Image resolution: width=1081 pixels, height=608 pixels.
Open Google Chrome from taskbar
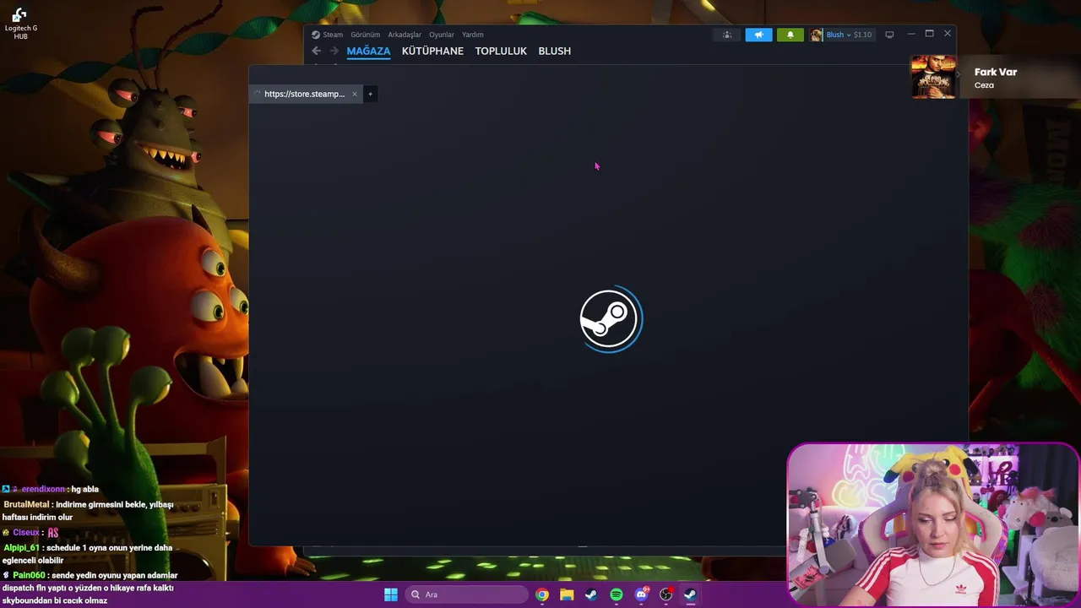click(542, 594)
